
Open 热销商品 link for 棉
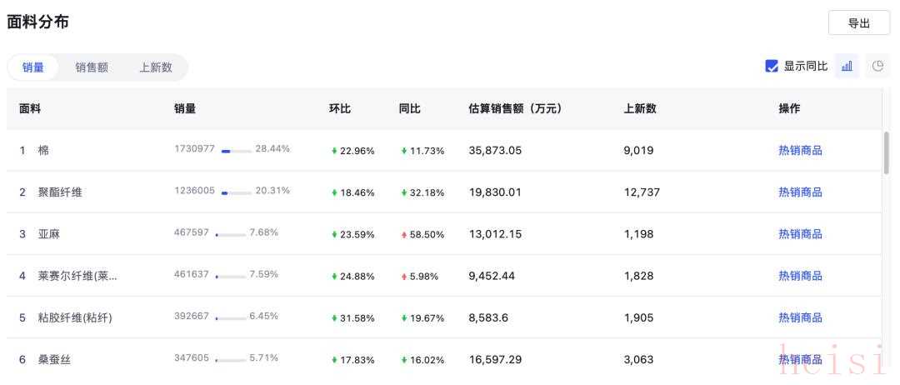[800, 151]
